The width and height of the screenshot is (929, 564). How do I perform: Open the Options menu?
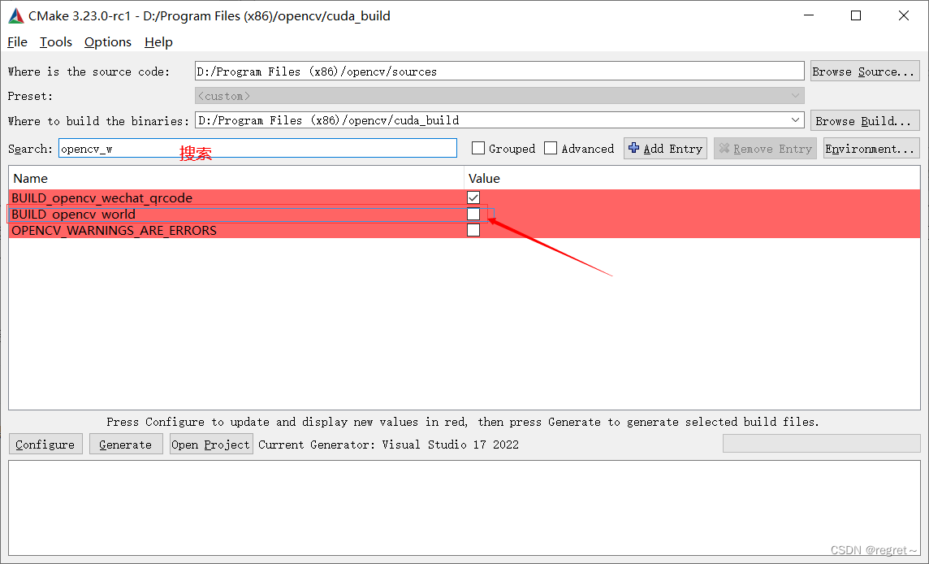[108, 42]
